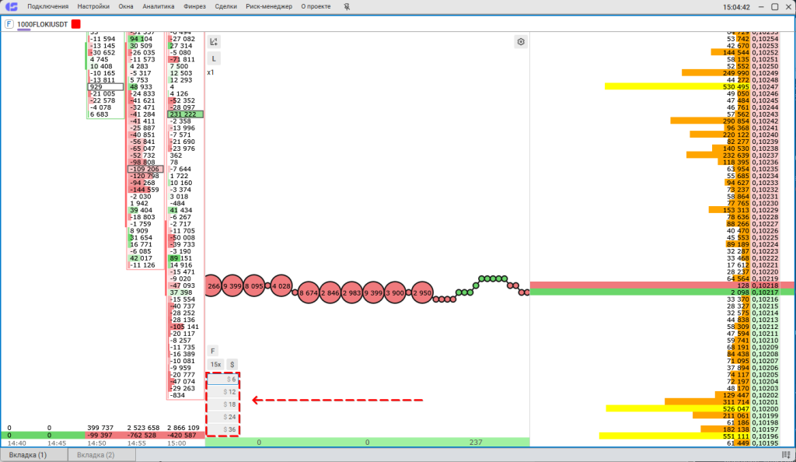Click the 2 866 109 volume total
This screenshot has height=462, width=796.
pos(183,428)
